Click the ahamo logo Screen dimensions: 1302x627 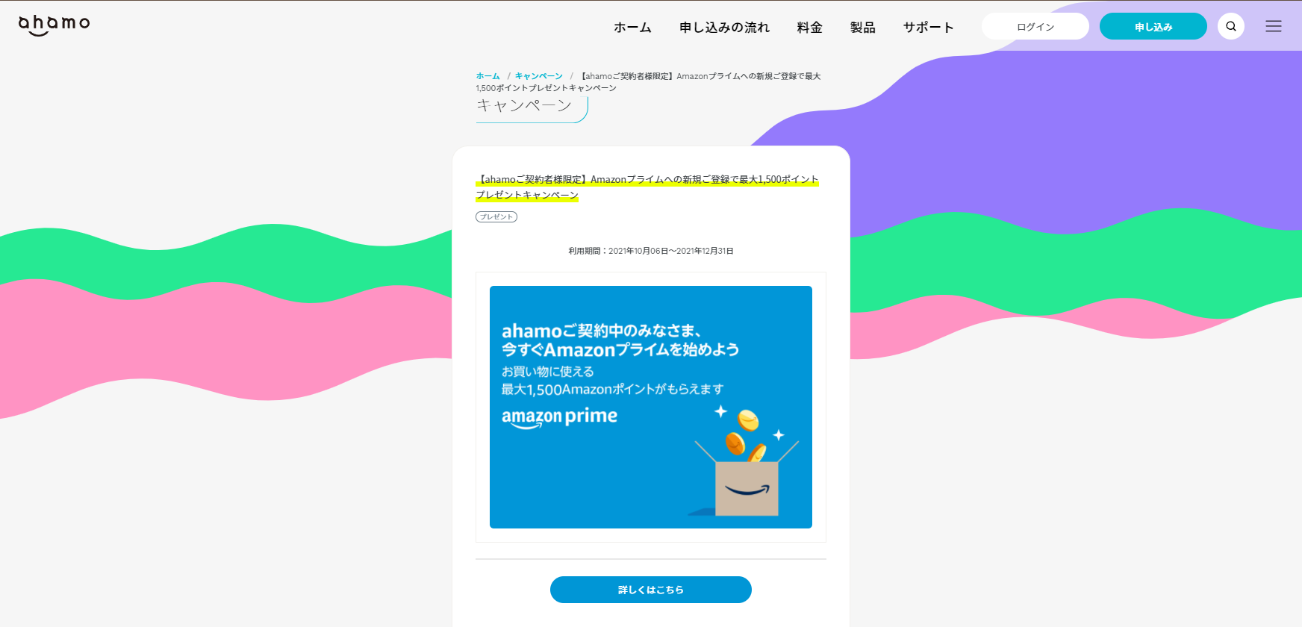click(54, 25)
